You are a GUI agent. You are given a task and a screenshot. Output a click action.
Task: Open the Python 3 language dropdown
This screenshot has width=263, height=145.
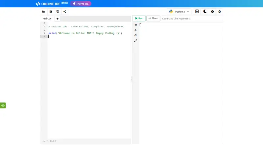(179, 12)
